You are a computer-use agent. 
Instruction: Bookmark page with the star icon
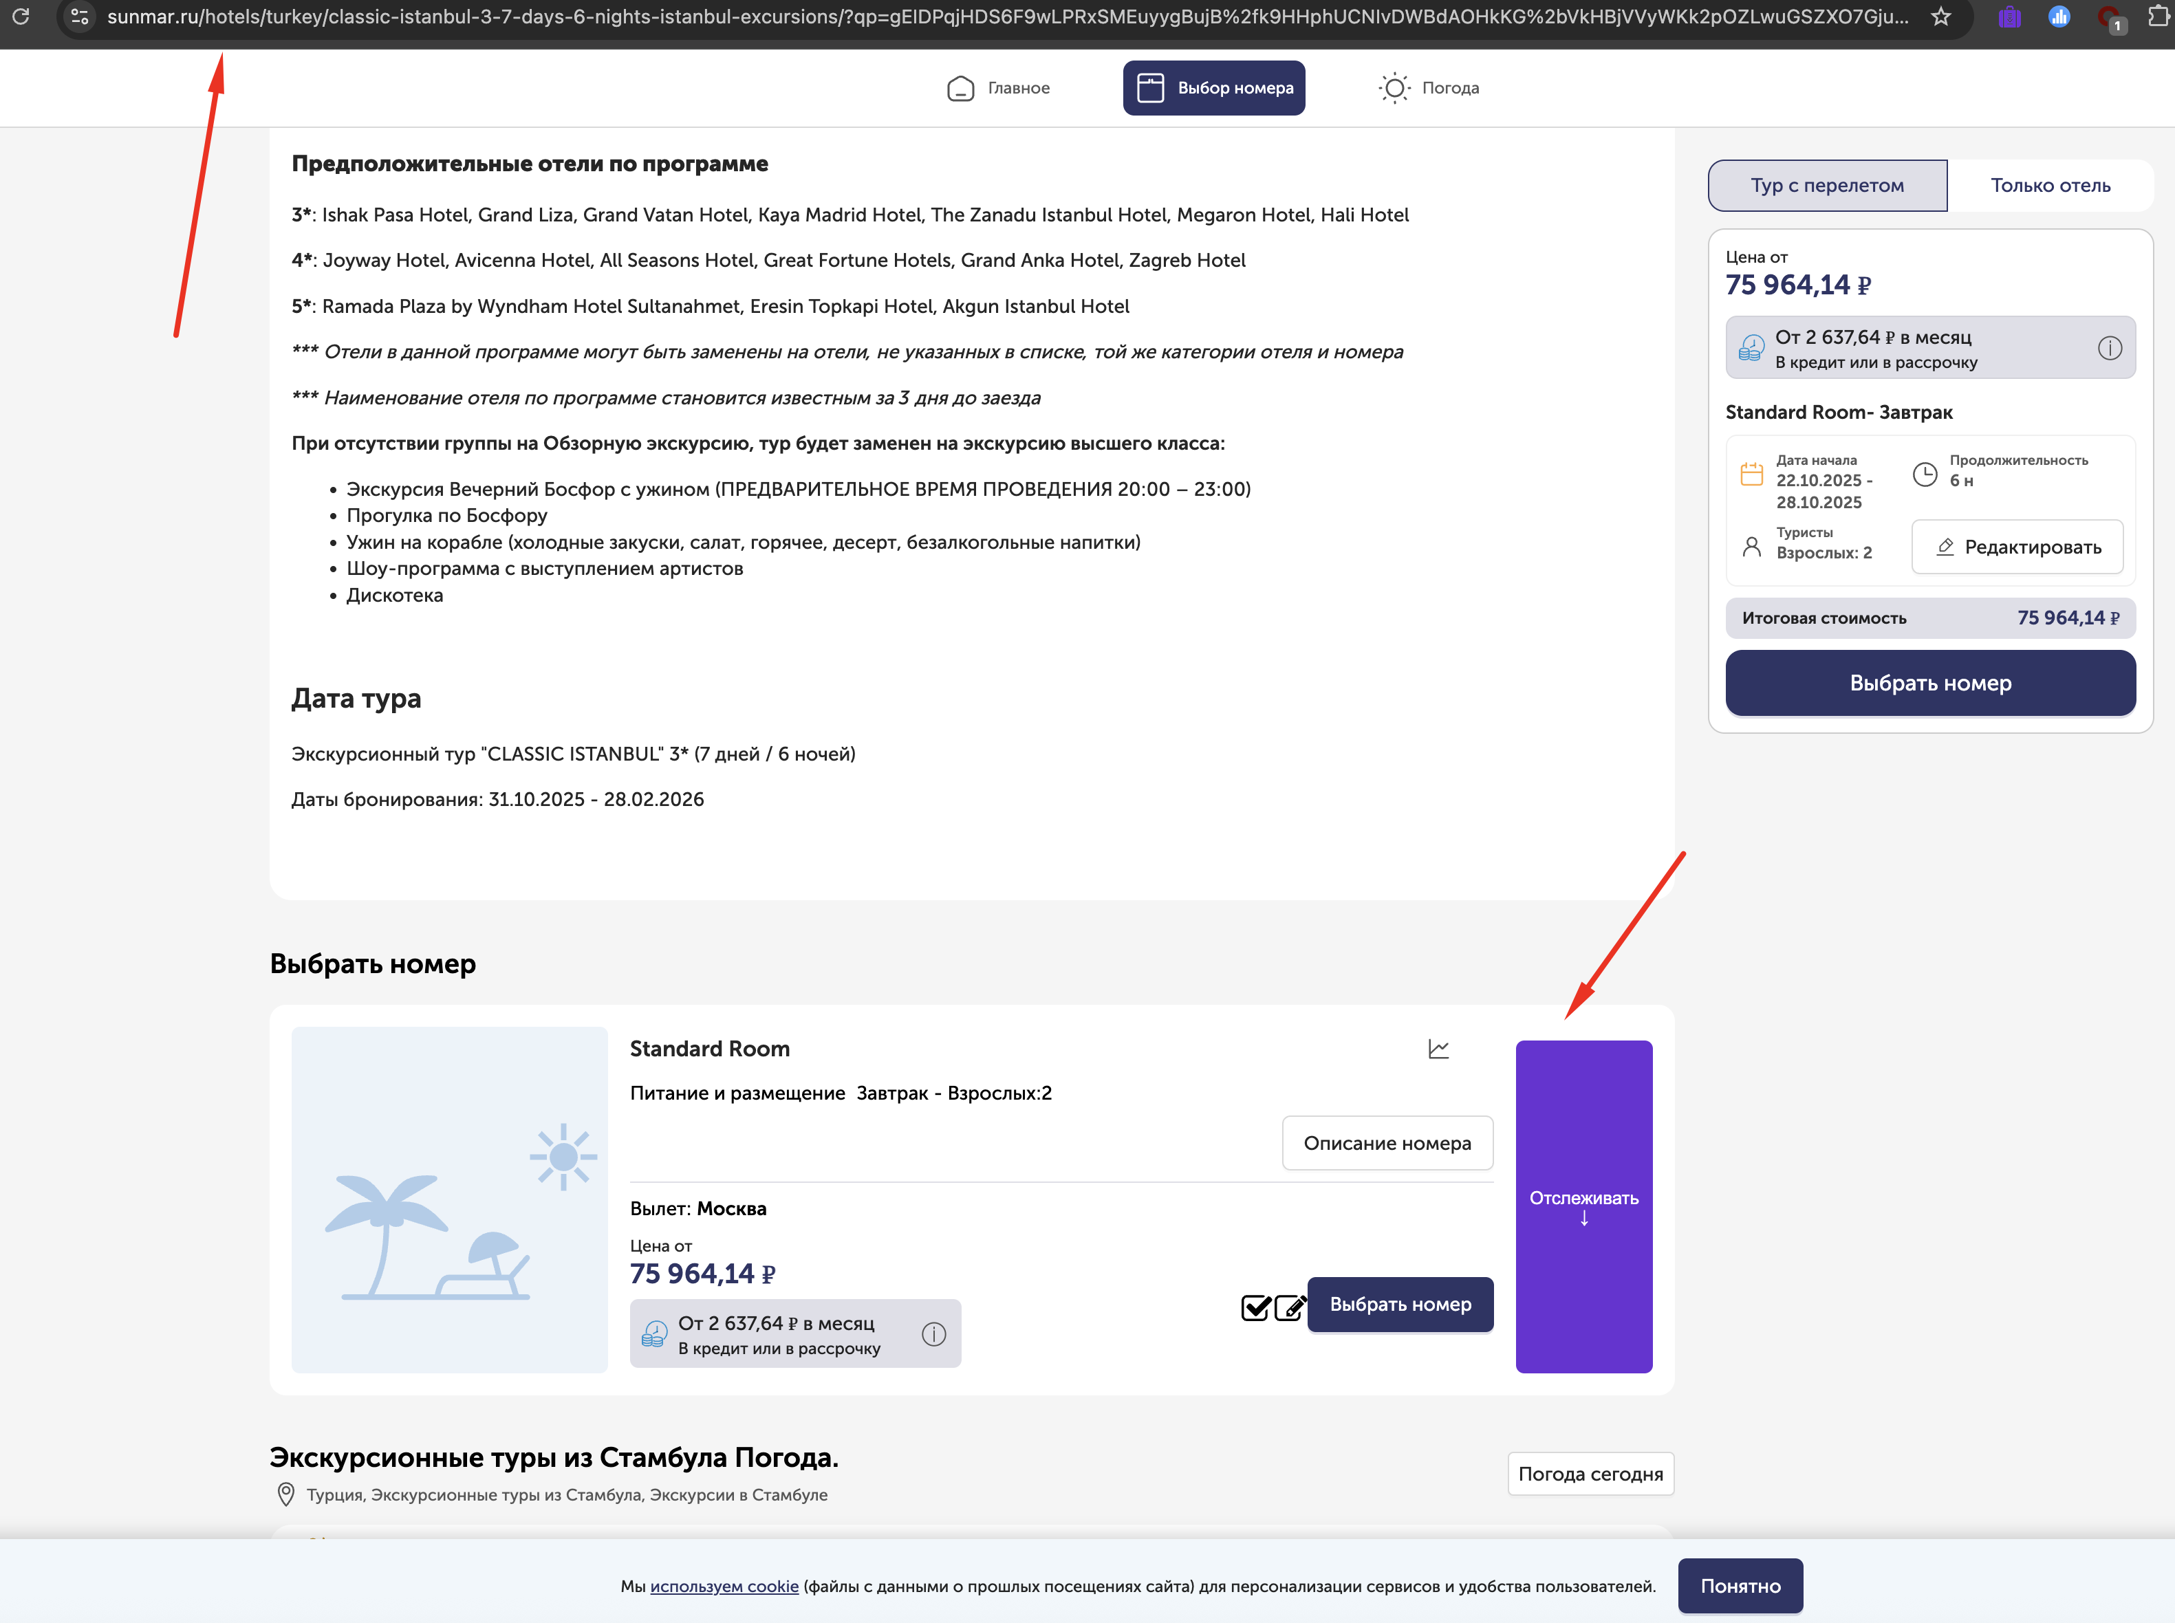pos(1941,17)
